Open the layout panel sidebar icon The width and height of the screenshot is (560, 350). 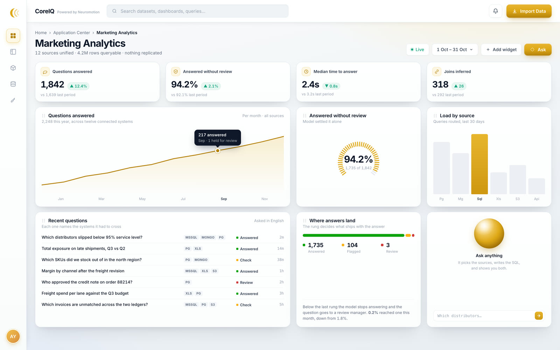click(13, 52)
